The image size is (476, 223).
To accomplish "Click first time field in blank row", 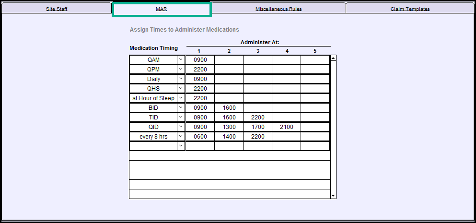I will (x=200, y=146).
